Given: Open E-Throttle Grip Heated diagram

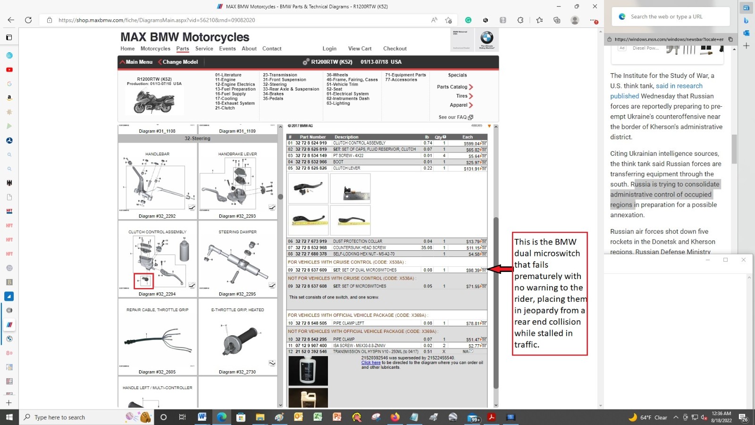Looking at the screenshot, I should [237, 338].
